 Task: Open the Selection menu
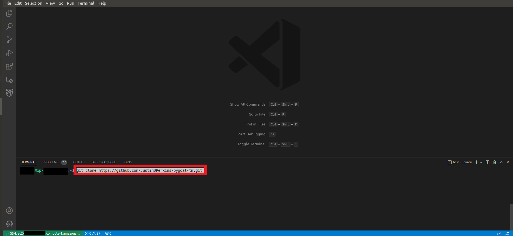(x=34, y=3)
